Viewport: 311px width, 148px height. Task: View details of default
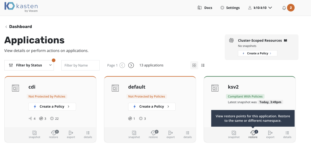[188, 134]
